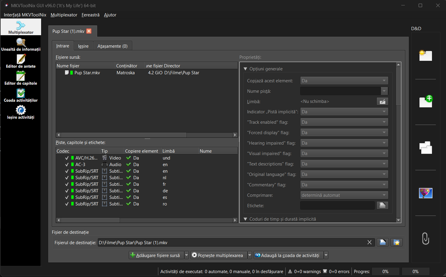Open Editor de capitole tool
This screenshot has height=277, width=446.
tap(21, 78)
